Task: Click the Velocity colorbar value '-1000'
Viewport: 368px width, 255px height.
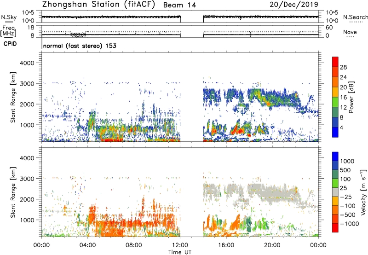Action: (350, 224)
